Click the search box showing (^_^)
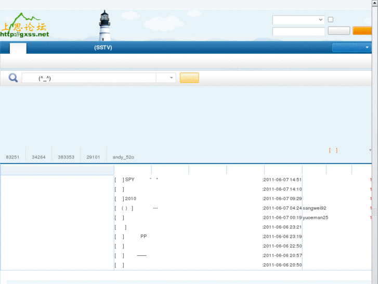This screenshot has width=378, height=284. [x=89, y=78]
